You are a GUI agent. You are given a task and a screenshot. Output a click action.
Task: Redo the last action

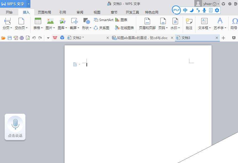coord(40,38)
